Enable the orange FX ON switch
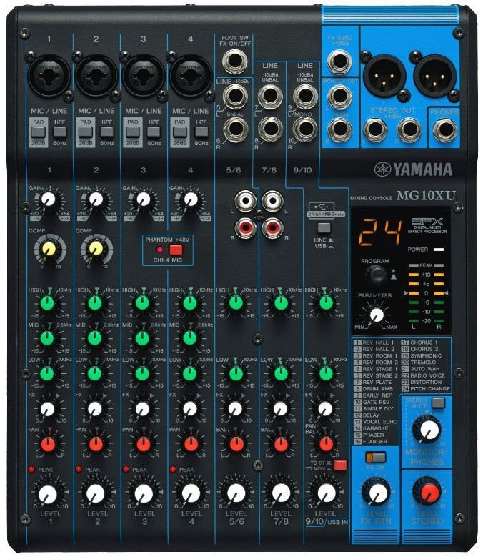This screenshot has height=557, width=483. [376, 457]
